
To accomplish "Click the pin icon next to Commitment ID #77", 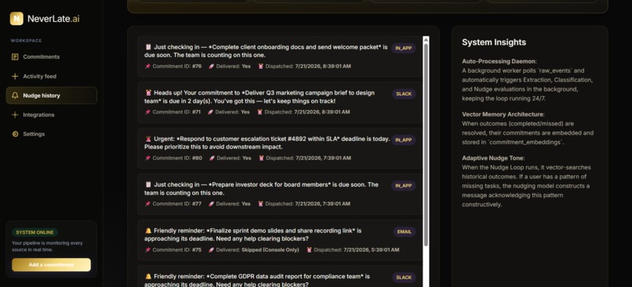I will click(x=147, y=204).
